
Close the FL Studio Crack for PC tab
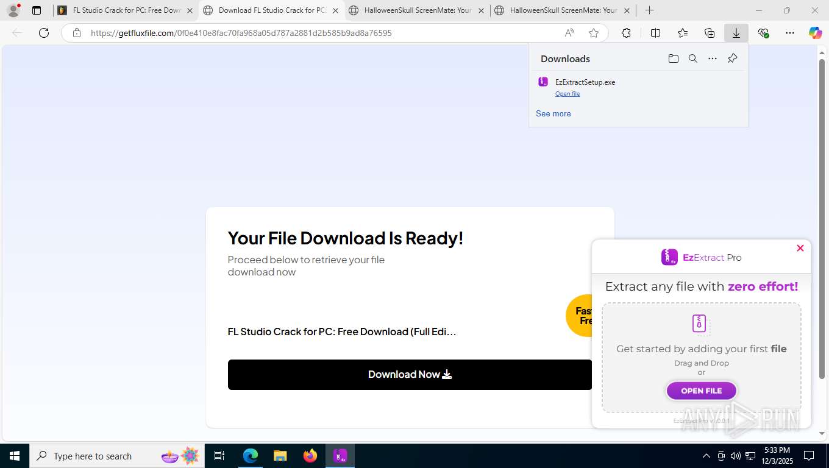pos(190,10)
